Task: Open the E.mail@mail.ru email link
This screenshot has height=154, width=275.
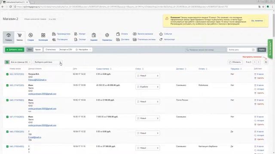Action: [x=35, y=137]
